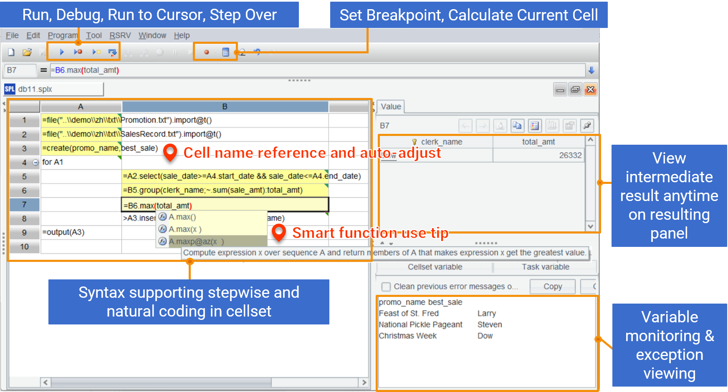Click the Run program play icon

62,52
